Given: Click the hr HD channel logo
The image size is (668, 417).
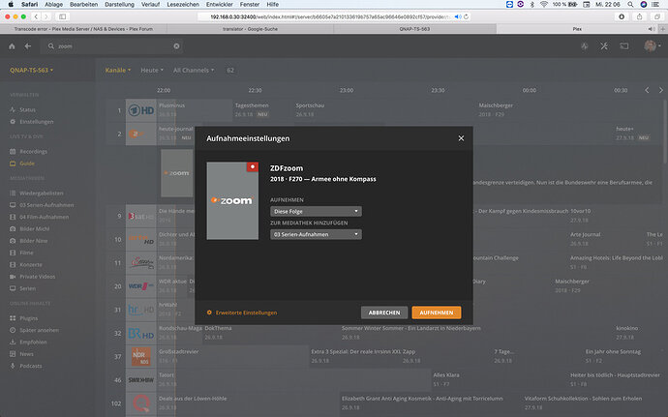Looking at the screenshot, I should pos(141,310).
